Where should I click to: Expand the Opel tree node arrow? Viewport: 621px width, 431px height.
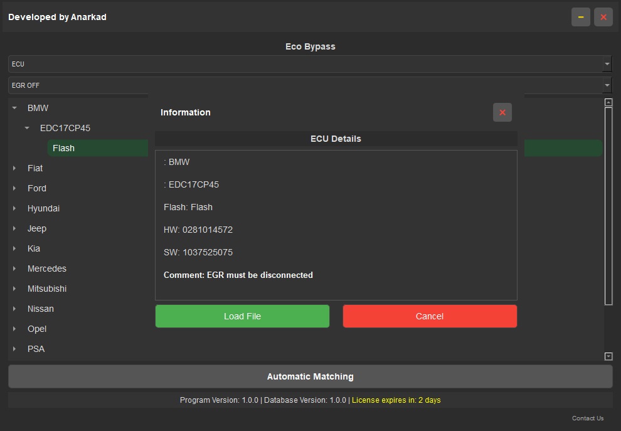point(14,329)
